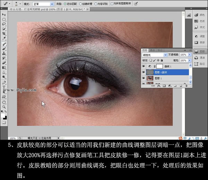Select the Zoom tool in the toolbar
208x180 pixels.
pos(4,107)
